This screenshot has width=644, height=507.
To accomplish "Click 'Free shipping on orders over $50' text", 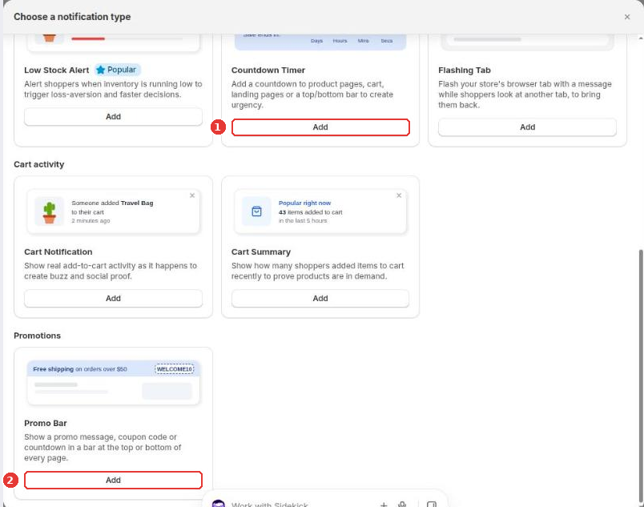I will 80,369.
